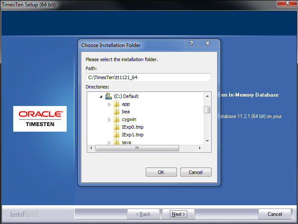Click the java folder icon
Viewport: 298px width, 224px height.
pyautogui.click(x=116, y=142)
